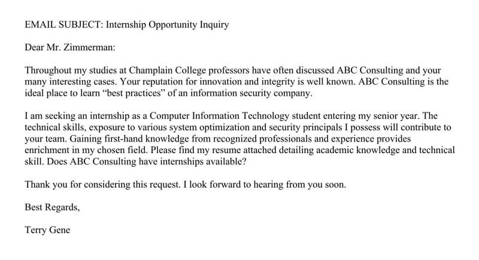The width and height of the screenshot is (479, 260).
Task: Click the "Best Regards," closing line
Action: click(53, 207)
